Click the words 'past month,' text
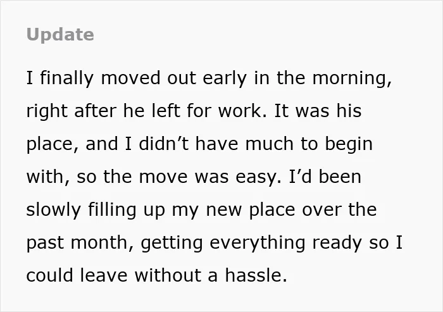 pyautogui.click(x=80, y=243)
